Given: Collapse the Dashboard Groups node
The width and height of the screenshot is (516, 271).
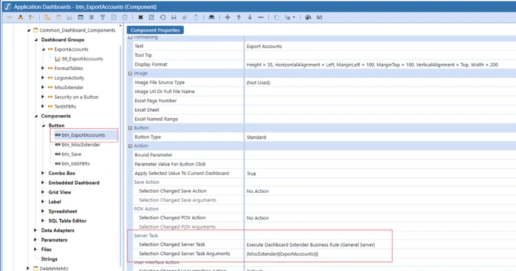Looking at the screenshot, I should 36,40.
